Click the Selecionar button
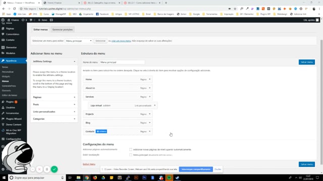The width and height of the screenshot is (323, 181). pyautogui.click(x=100, y=41)
